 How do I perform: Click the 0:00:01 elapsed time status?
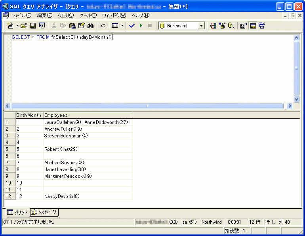(236, 222)
